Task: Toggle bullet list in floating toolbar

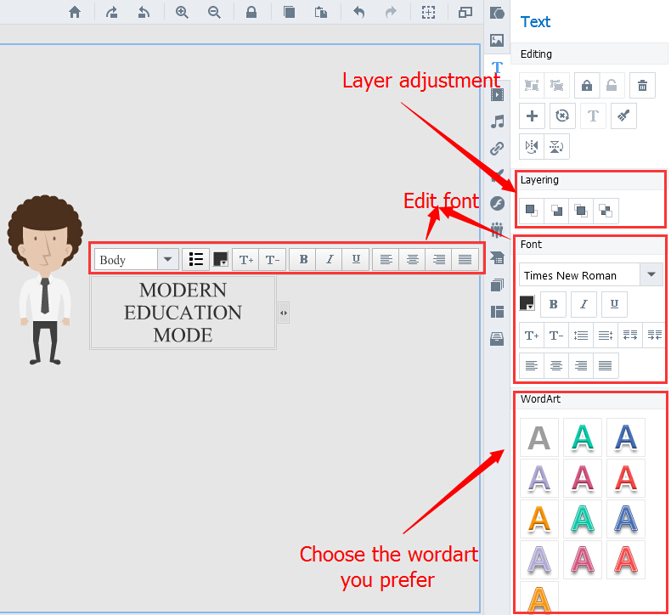Action: [196, 259]
